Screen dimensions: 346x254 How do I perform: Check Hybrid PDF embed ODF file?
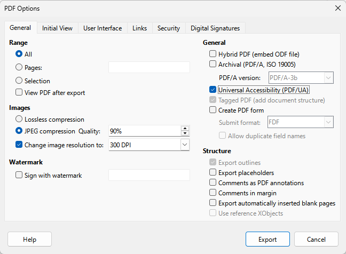[213, 54]
